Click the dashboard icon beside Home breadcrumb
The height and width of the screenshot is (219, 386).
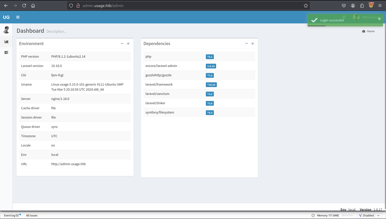click(364, 31)
